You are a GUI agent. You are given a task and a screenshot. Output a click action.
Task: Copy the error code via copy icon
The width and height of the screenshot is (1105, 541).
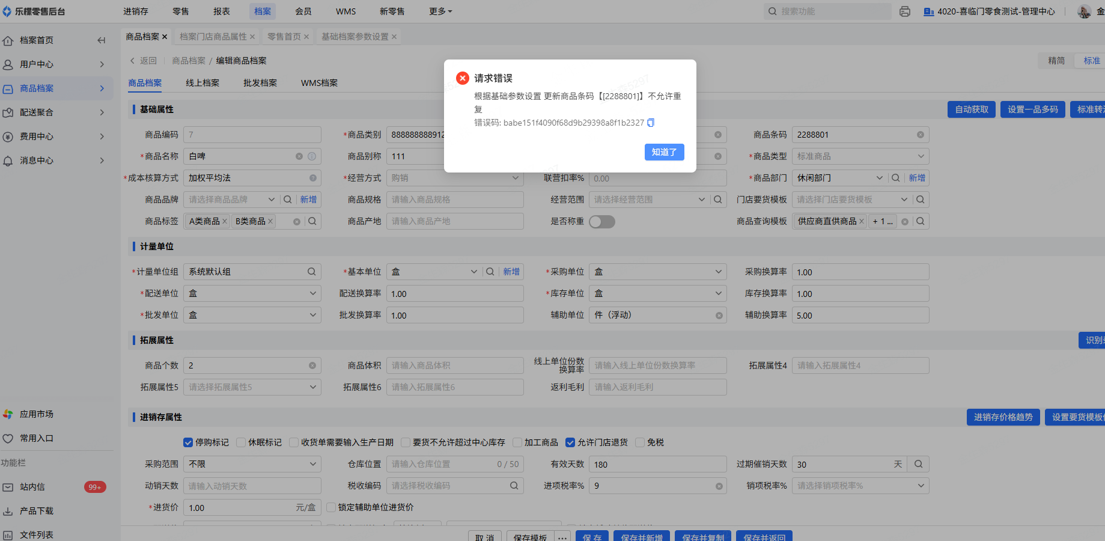click(x=651, y=123)
